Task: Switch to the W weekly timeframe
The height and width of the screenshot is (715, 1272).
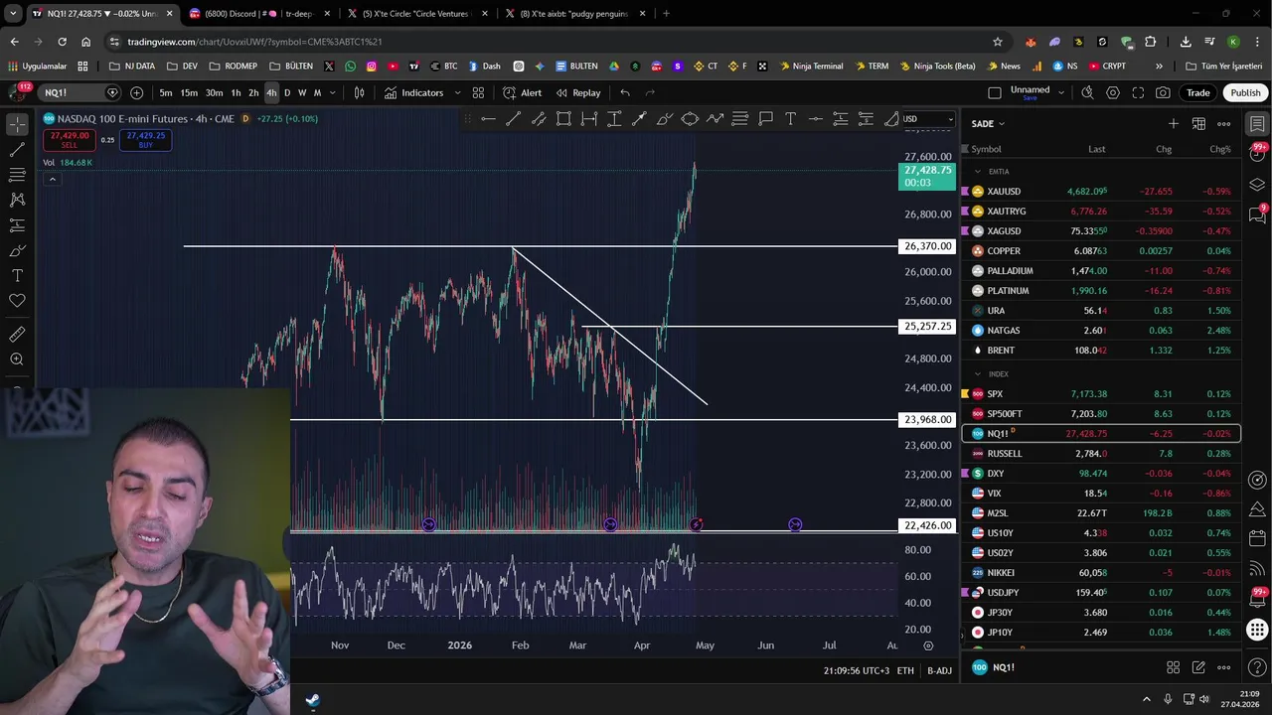Action: point(302,92)
